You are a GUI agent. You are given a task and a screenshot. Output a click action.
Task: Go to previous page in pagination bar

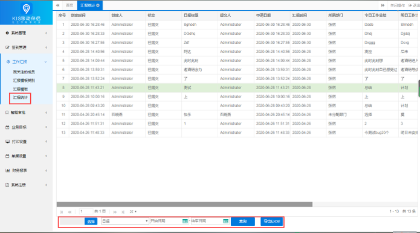pos(69,212)
